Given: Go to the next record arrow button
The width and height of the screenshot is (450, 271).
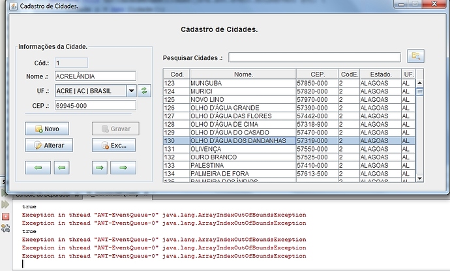Looking at the screenshot, I should pos(99,168).
